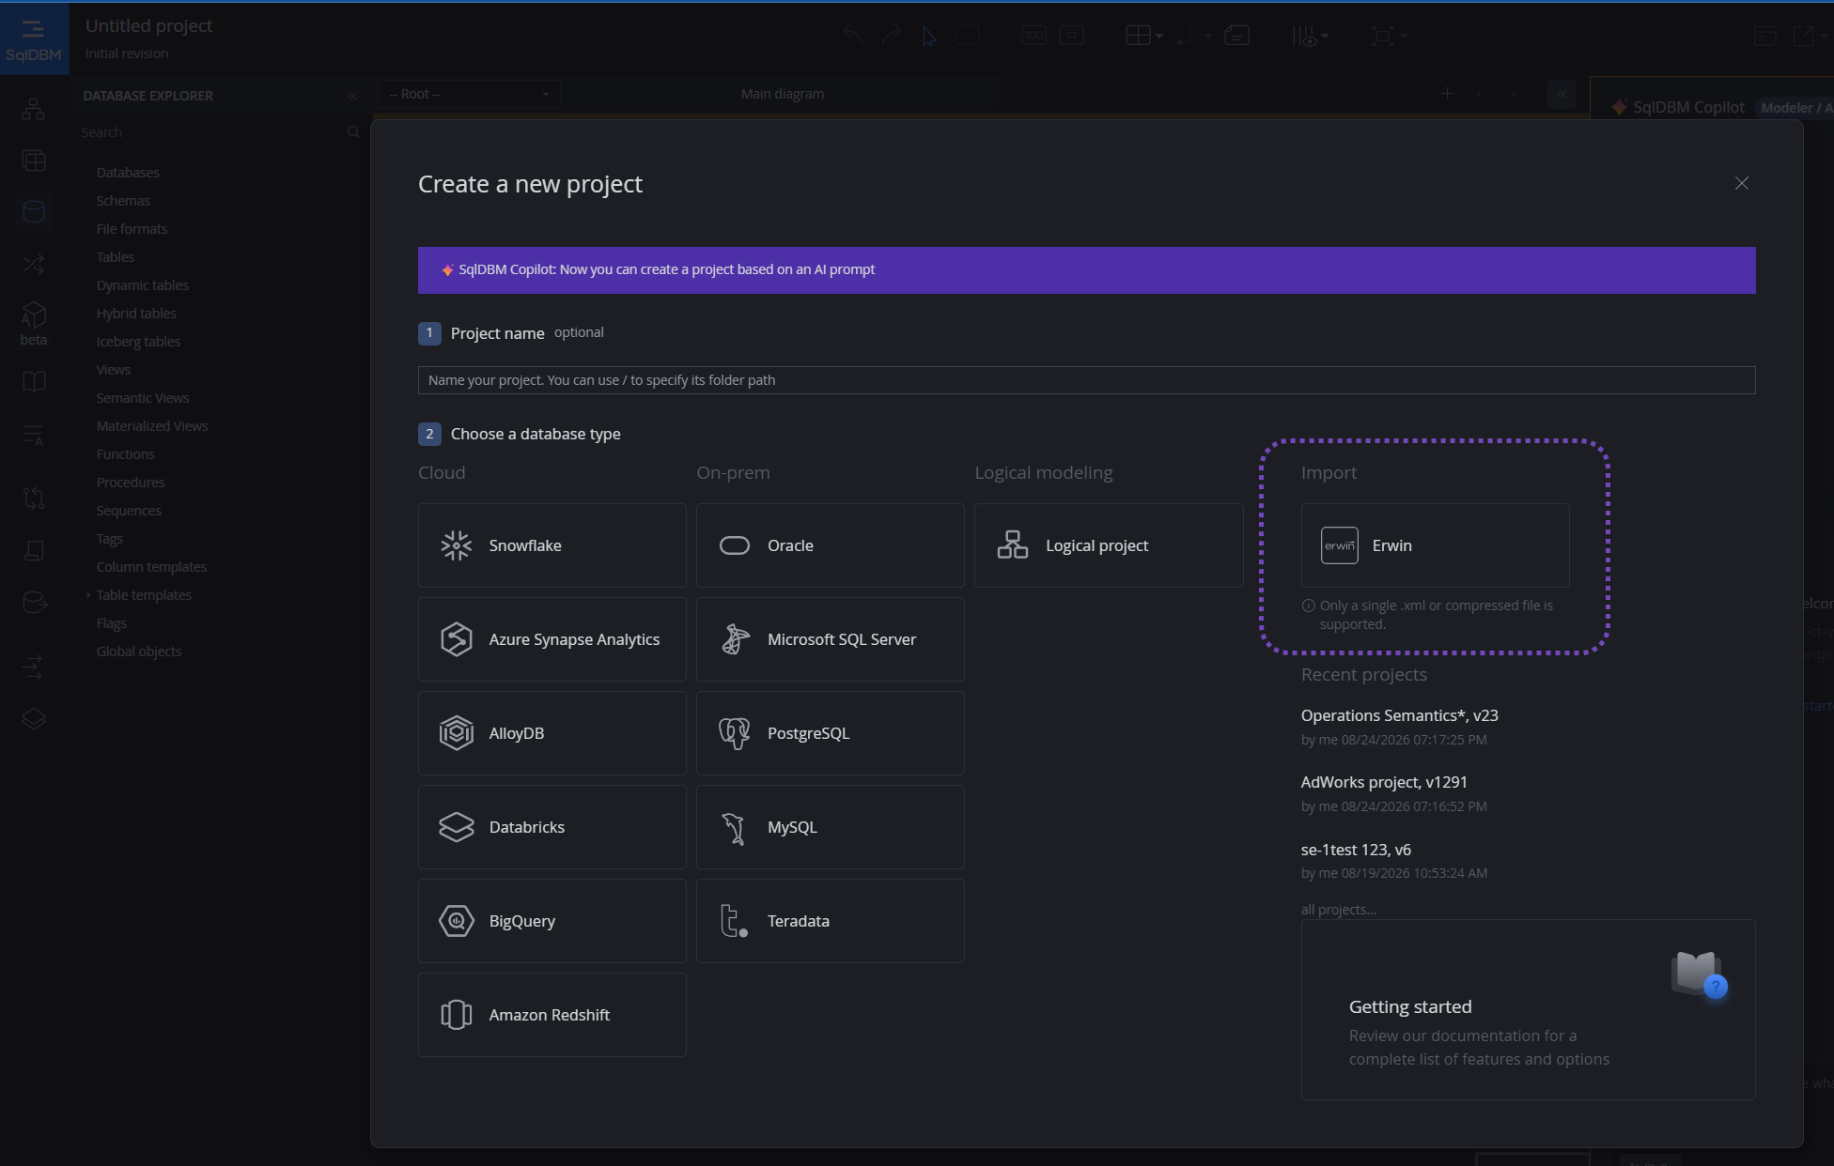Click the Logical project diagram icon
This screenshot has width=1834, height=1166.
point(1013,545)
